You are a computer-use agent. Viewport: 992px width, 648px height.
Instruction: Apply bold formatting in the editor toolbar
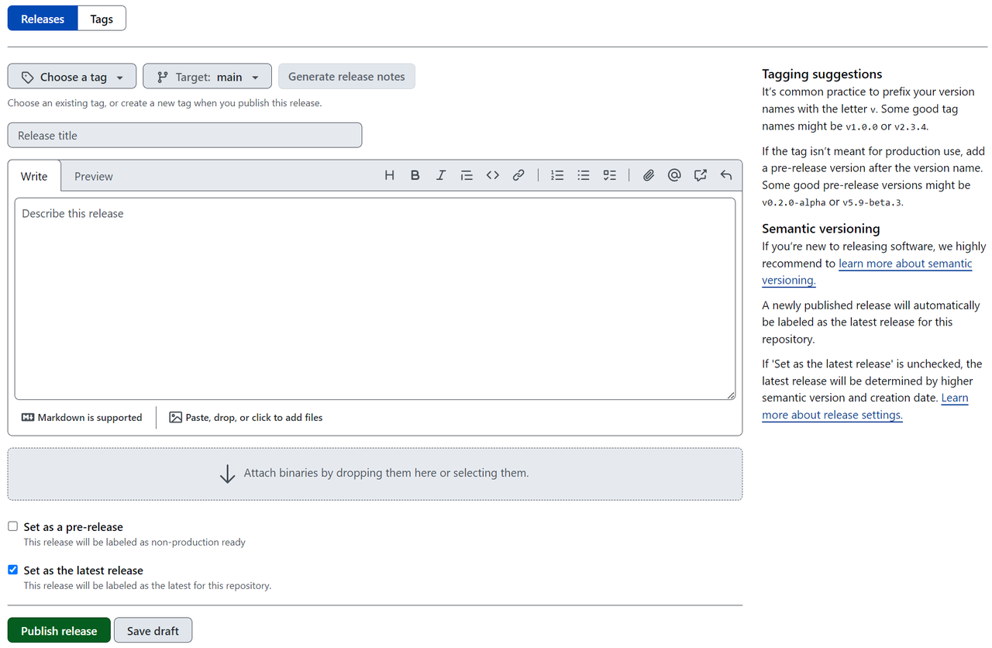[415, 175]
